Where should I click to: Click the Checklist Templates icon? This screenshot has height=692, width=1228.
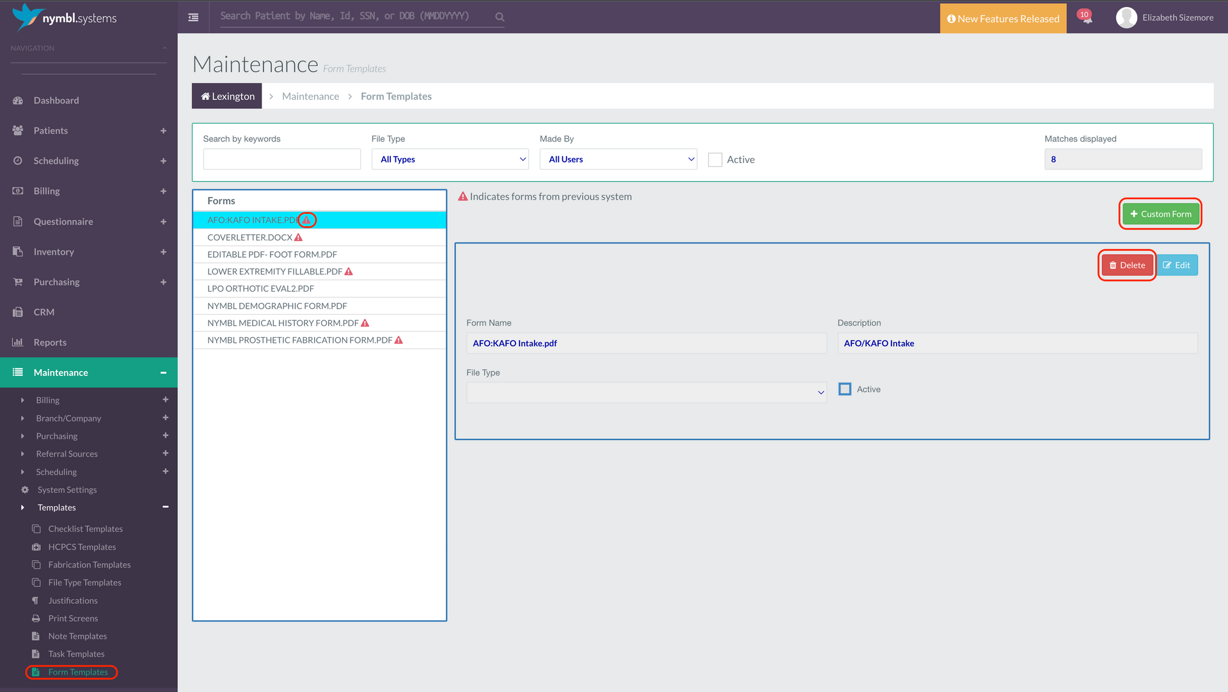[x=36, y=529]
